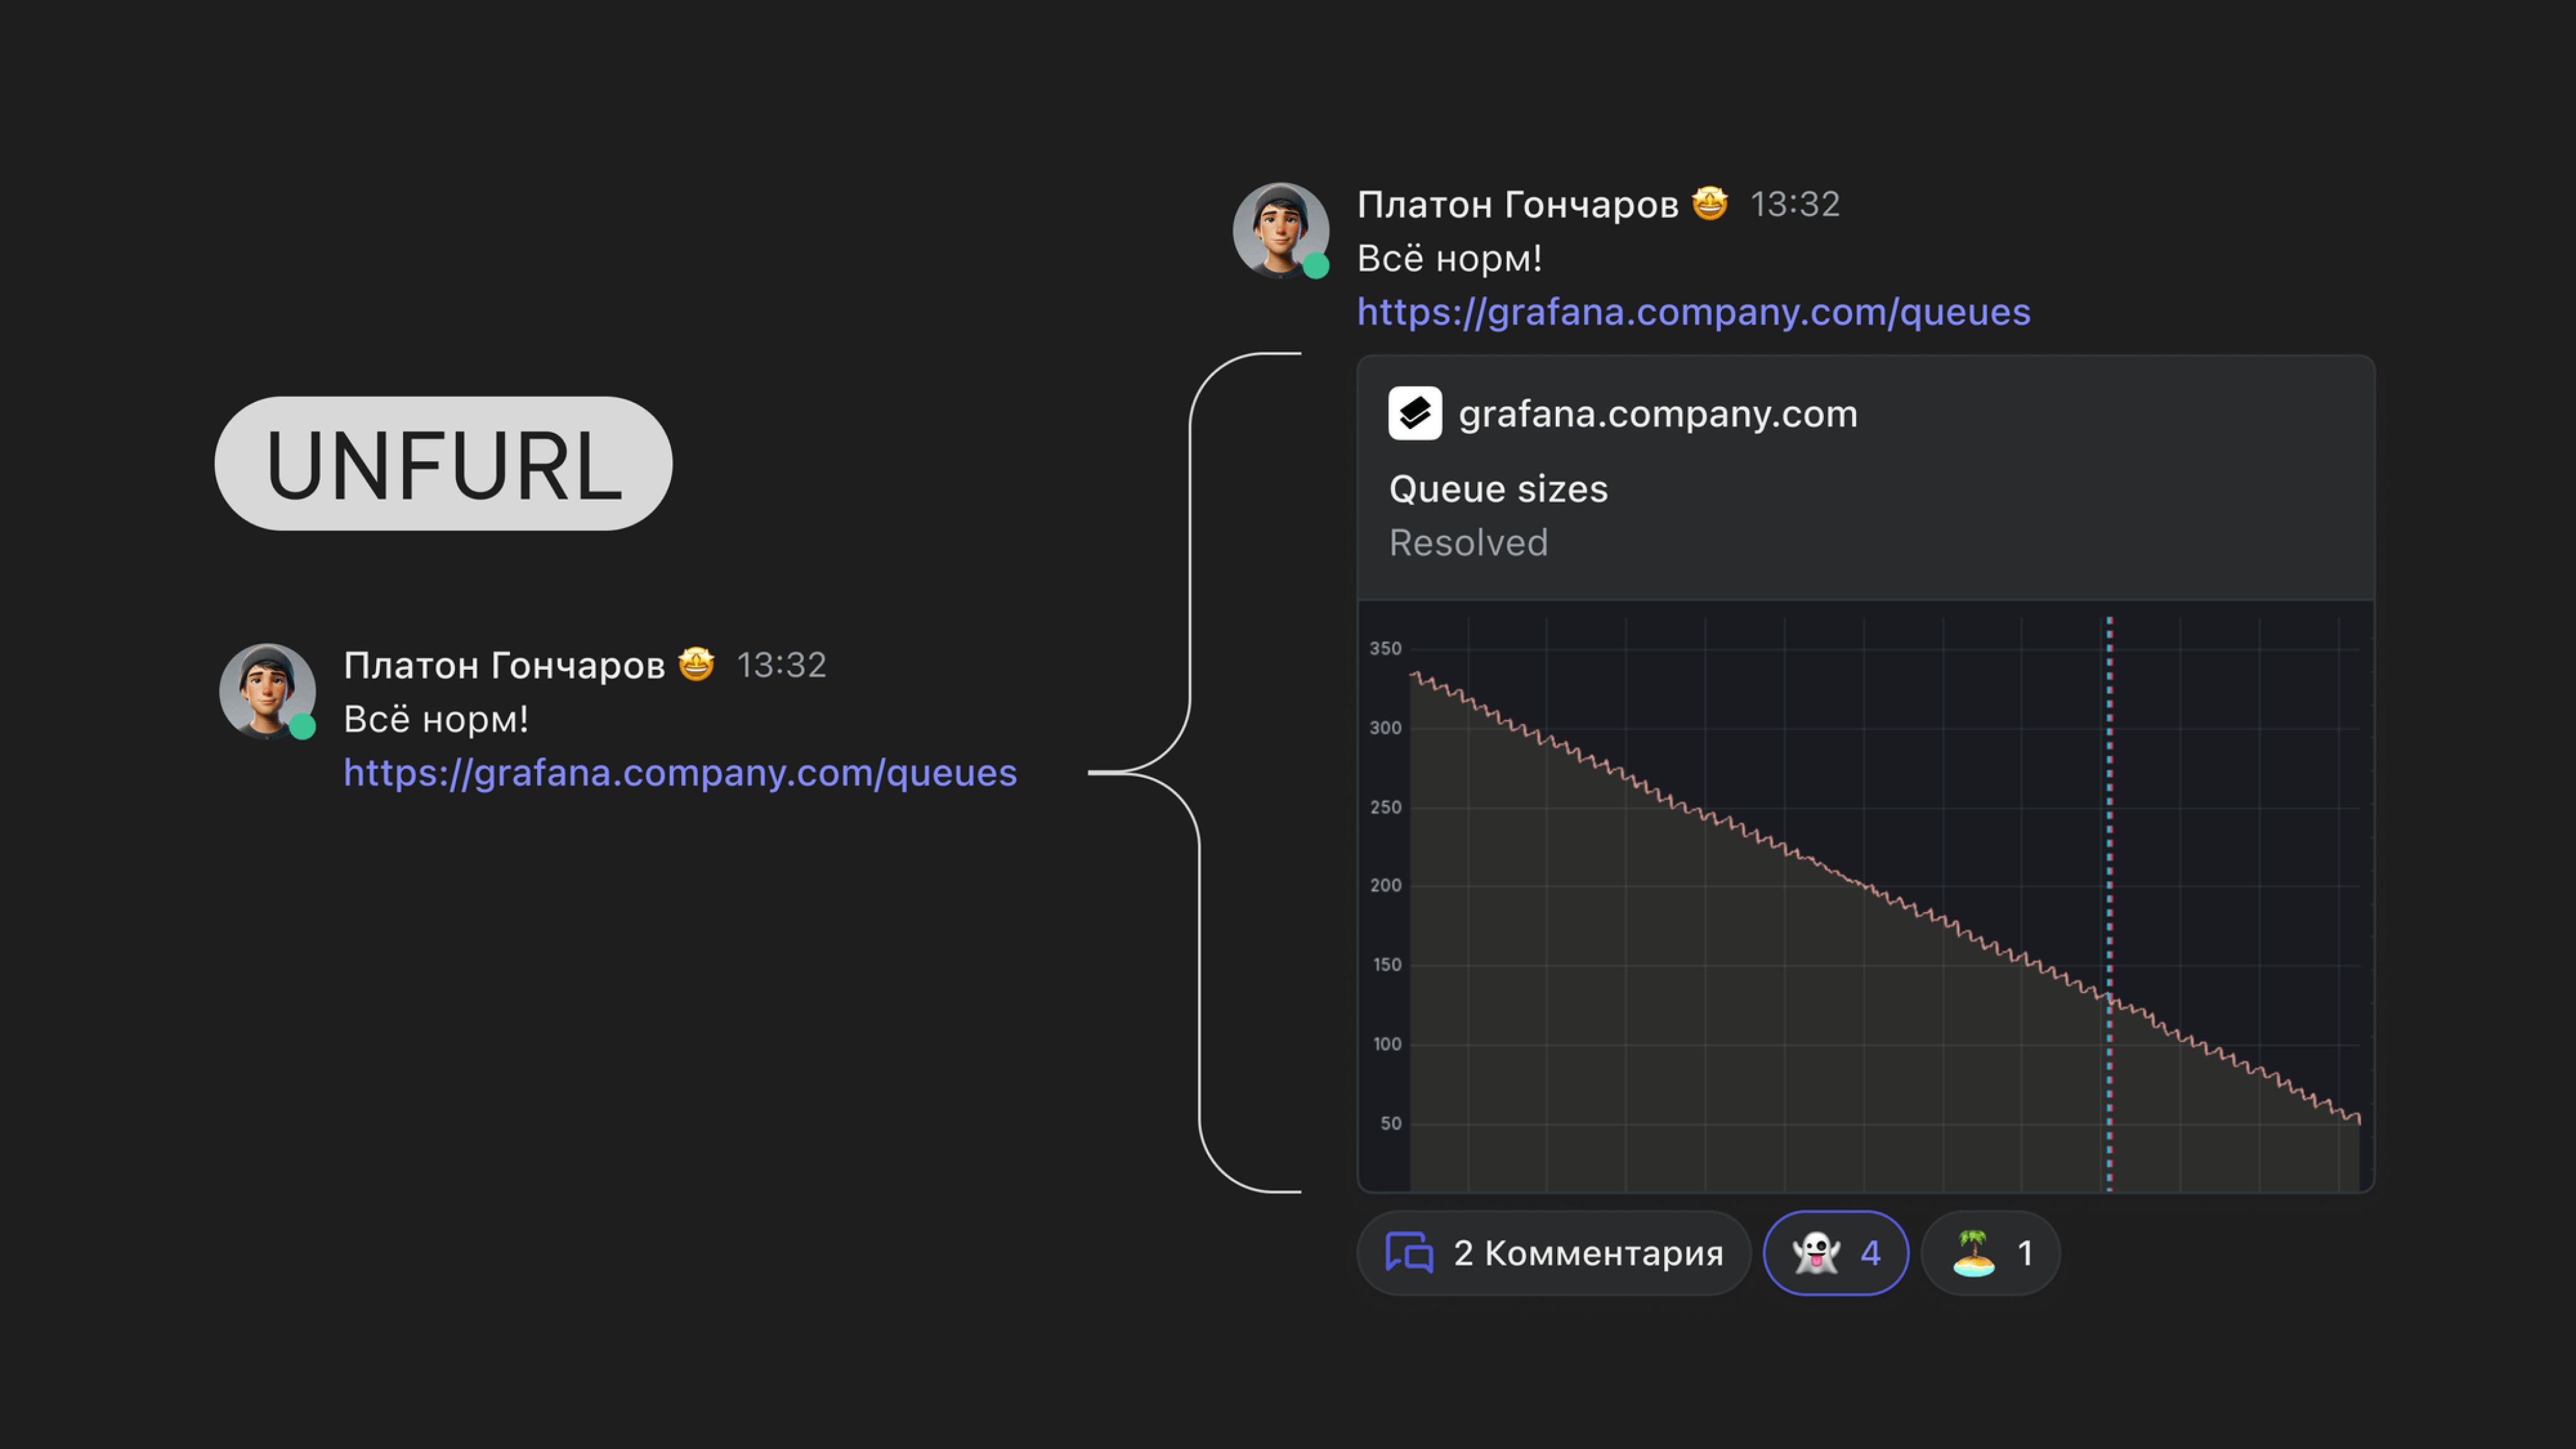
Task: Click author name Платон Гончаров in right message
Action: pos(1517,204)
